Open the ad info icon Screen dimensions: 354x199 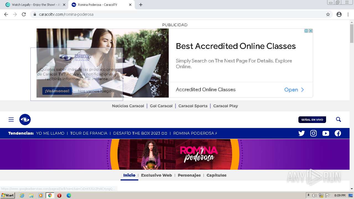pos(306,31)
